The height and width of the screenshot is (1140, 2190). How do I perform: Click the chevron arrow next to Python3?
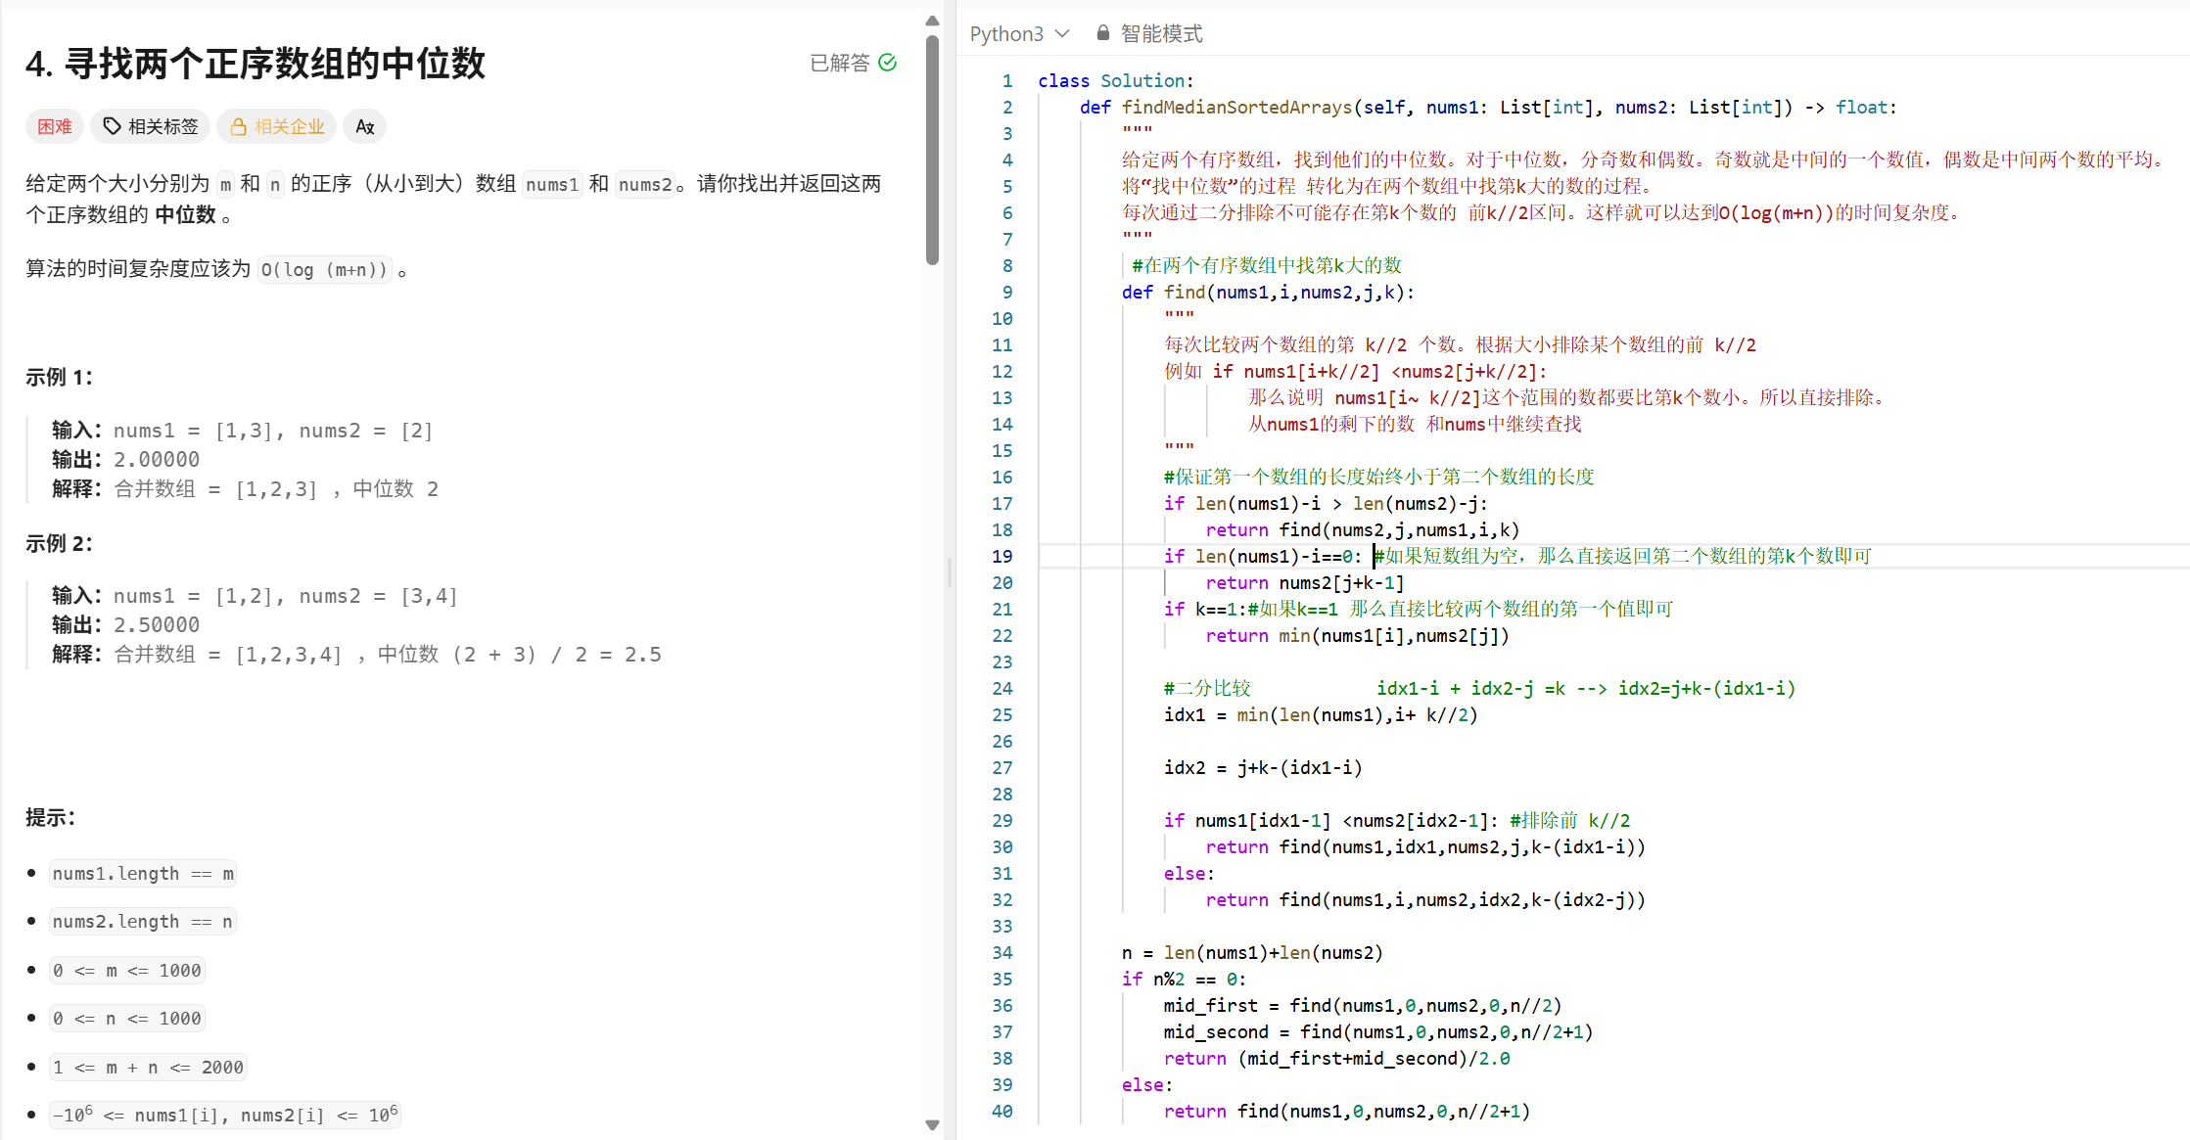click(1062, 33)
